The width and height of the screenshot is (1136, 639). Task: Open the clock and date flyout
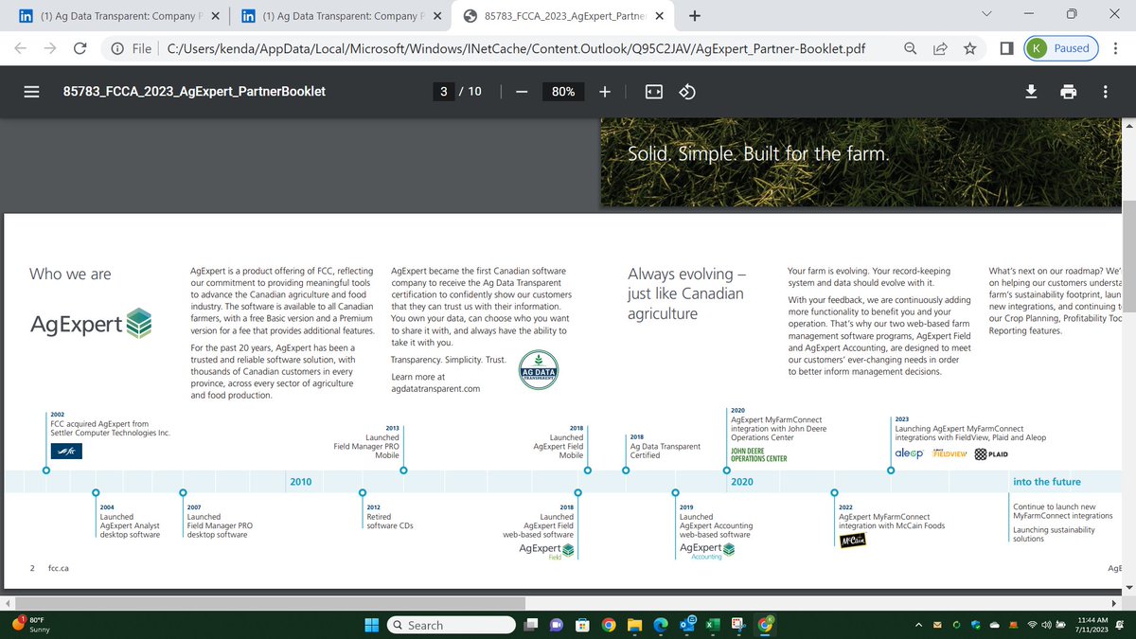point(1092,625)
